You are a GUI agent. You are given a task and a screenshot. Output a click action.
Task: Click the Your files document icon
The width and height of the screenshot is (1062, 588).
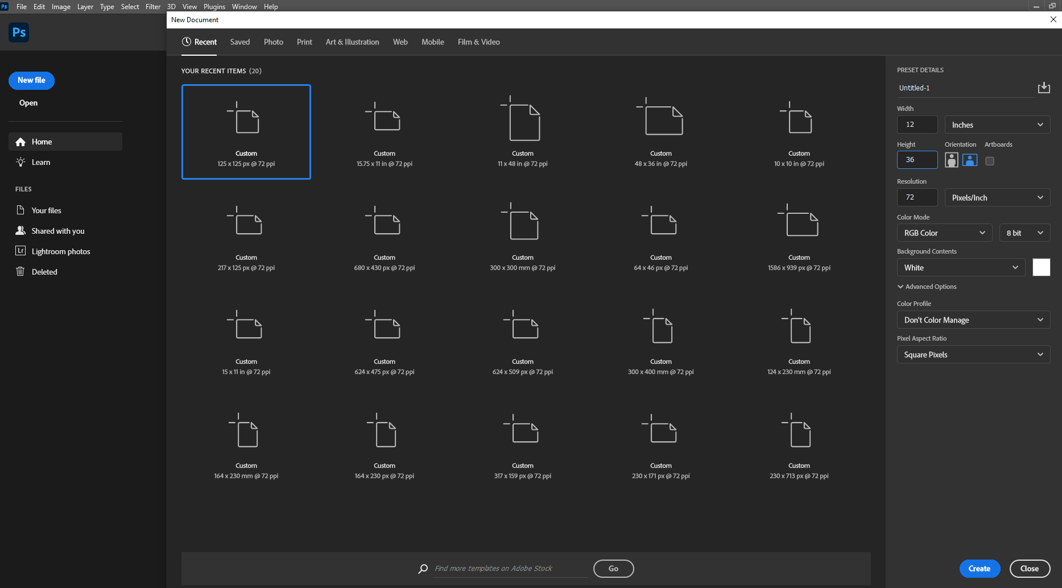pos(20,210)
